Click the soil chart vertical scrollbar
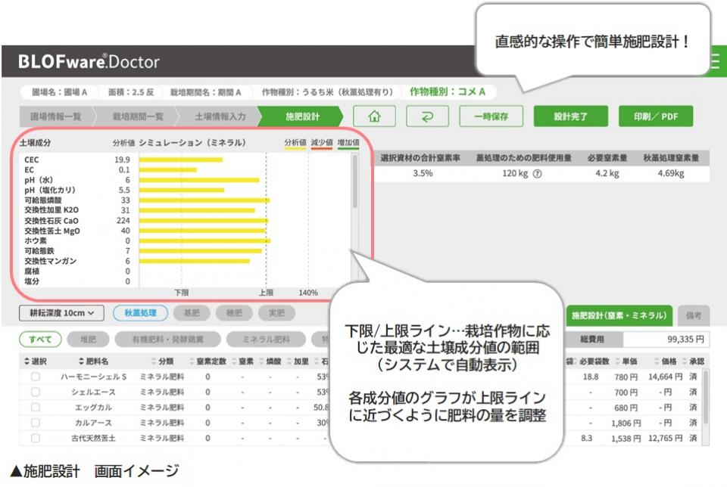 pyautogui.click(x=355, y=181)
